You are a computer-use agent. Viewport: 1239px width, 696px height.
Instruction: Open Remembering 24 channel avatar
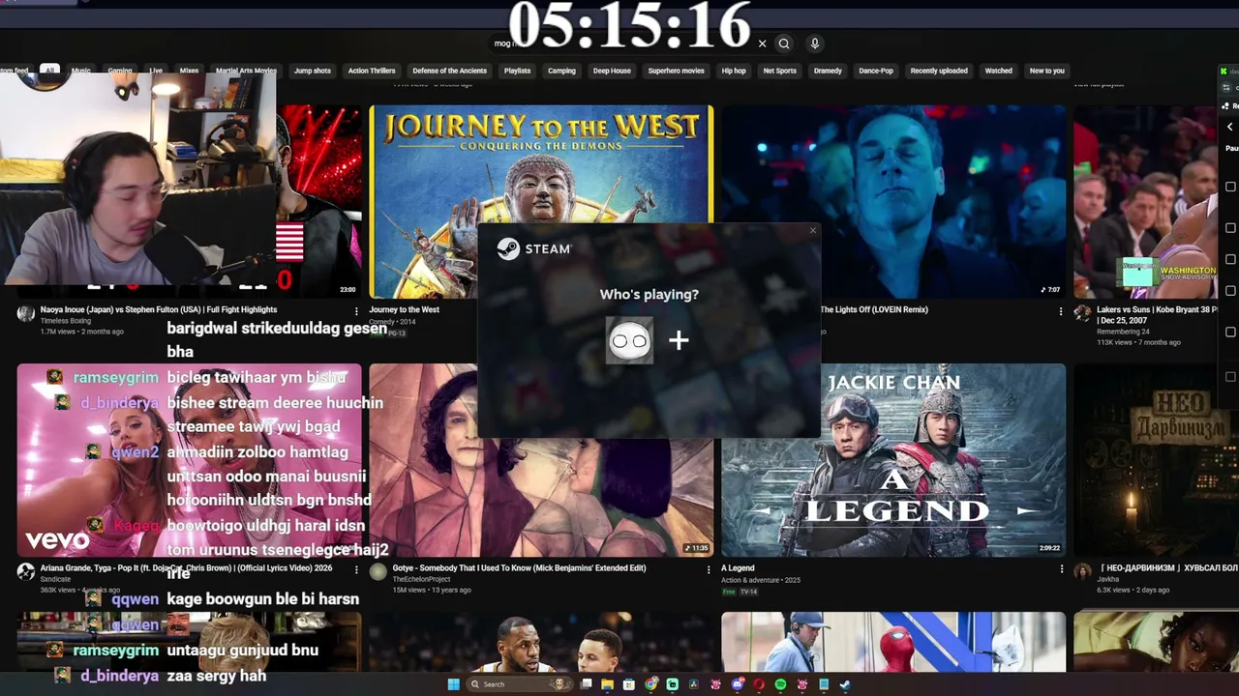click(x=1082, y=313)
